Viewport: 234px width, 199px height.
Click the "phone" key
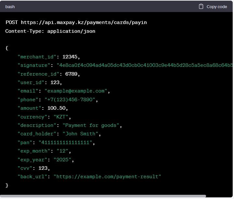(28, 100)
